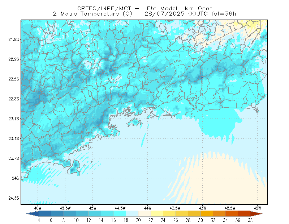Select the 6–8 degree legend color
Image resolution: width=289 pixels, height=224 pixels.
(x=57, y=214)
